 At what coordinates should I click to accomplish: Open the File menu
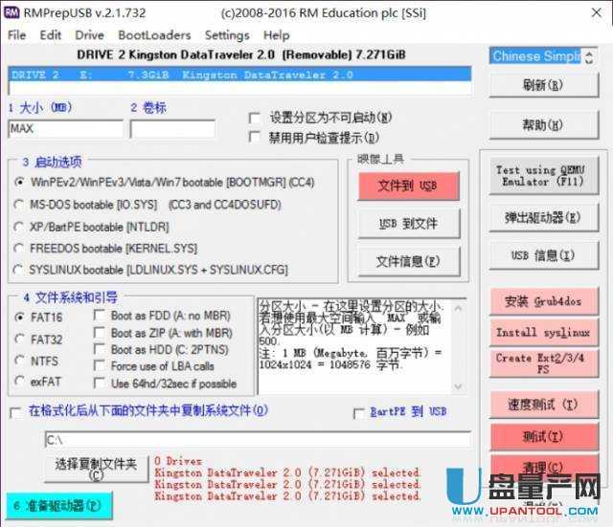pyautogui.click(x=17, y=35)
